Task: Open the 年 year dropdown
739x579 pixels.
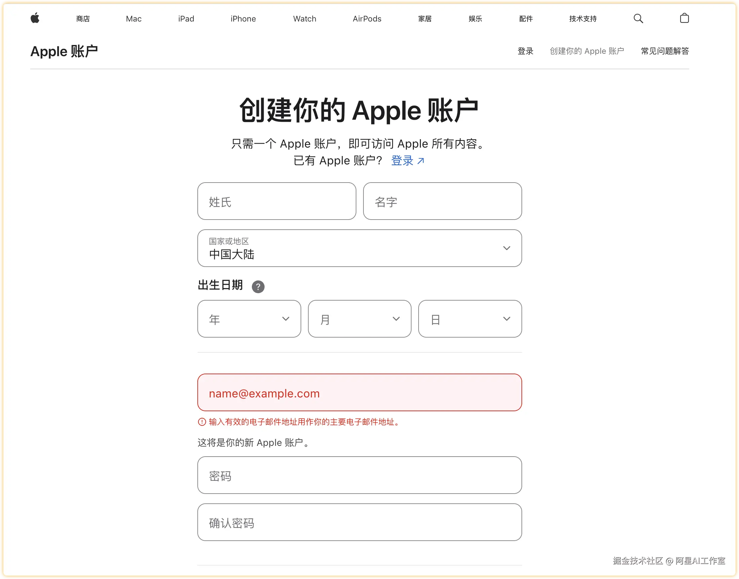Action: 249,319
